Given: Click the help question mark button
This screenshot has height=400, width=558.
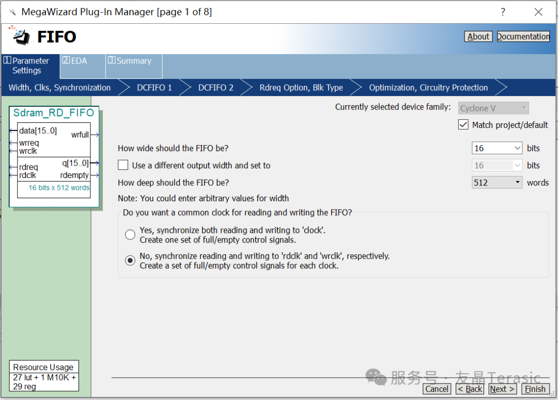Looking at the screenshot, I should coord(503,12).
